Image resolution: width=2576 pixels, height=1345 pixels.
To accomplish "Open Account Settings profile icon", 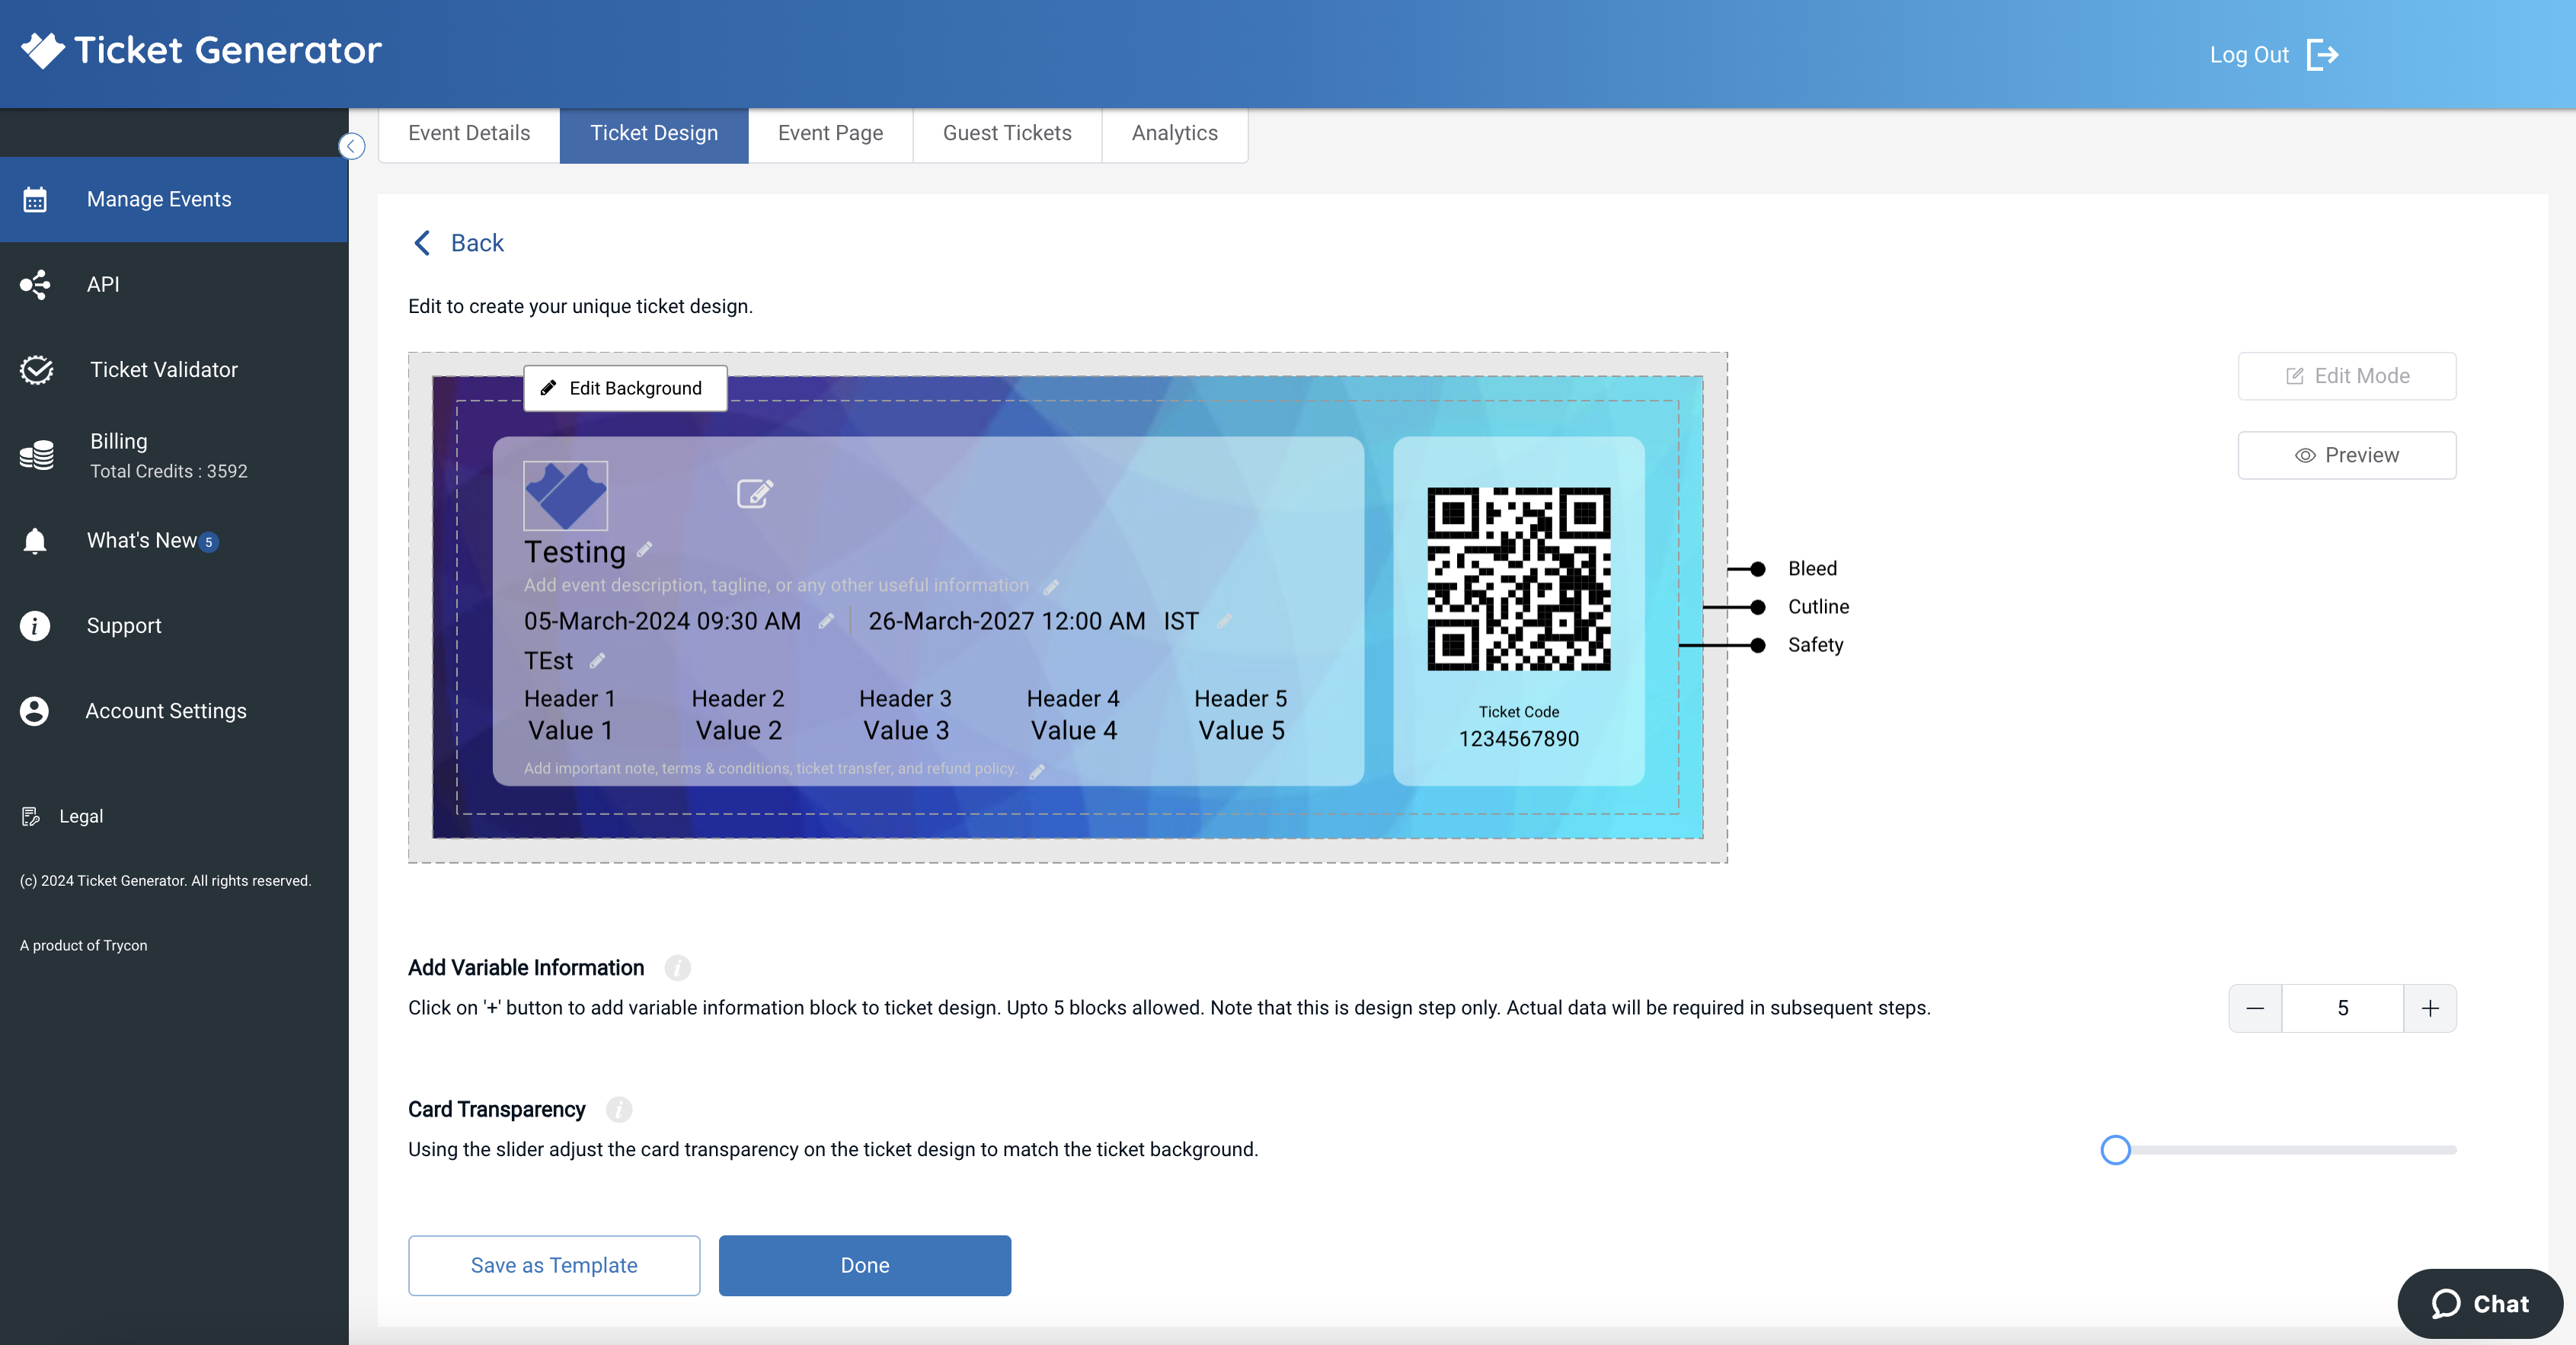I will pyautogui.click(x=35, y=711).
